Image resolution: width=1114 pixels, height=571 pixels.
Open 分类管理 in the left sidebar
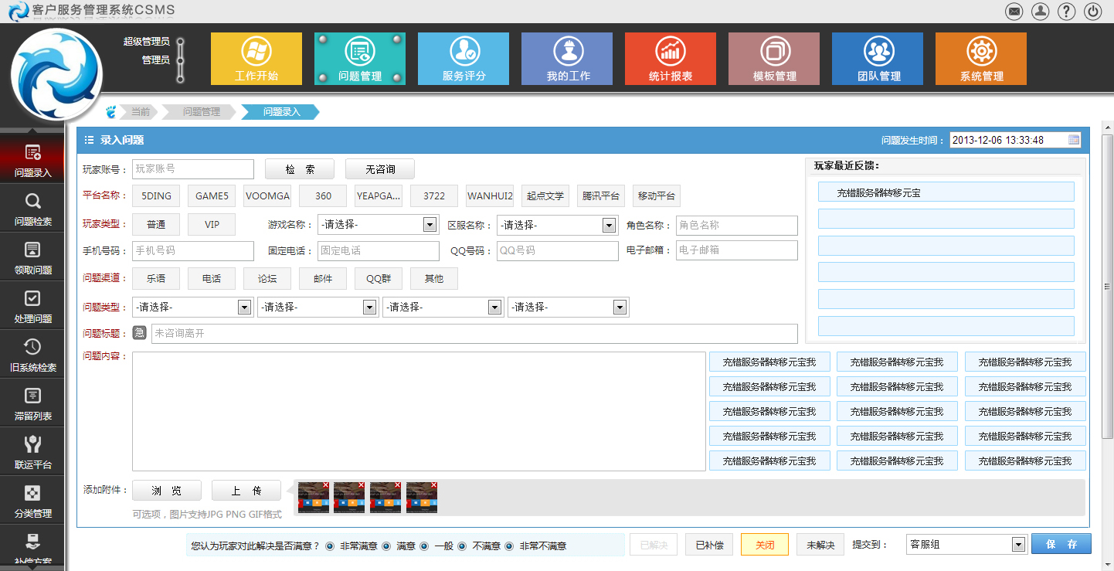click(32, 501)
